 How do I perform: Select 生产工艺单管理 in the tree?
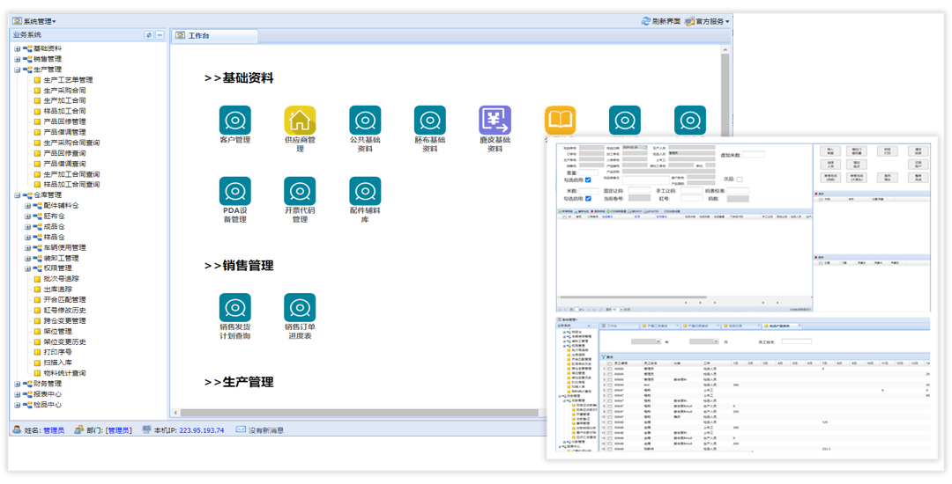pyautogui.click(x=68, y=80)
